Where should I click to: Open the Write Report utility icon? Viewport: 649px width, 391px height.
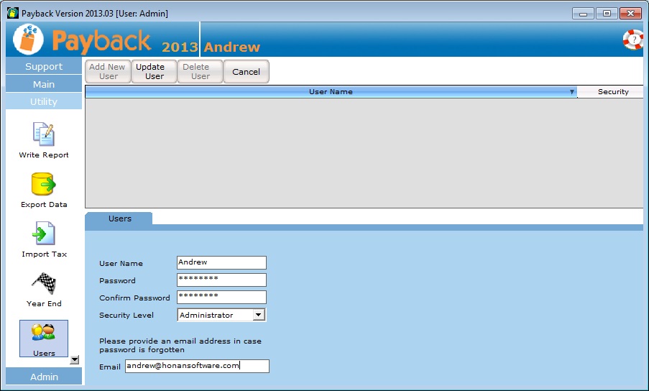tap(44, 134)
